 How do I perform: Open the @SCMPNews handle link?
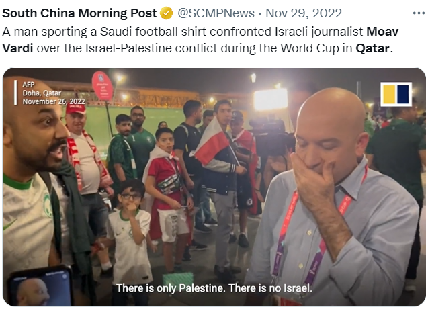[x=216, y=13]
